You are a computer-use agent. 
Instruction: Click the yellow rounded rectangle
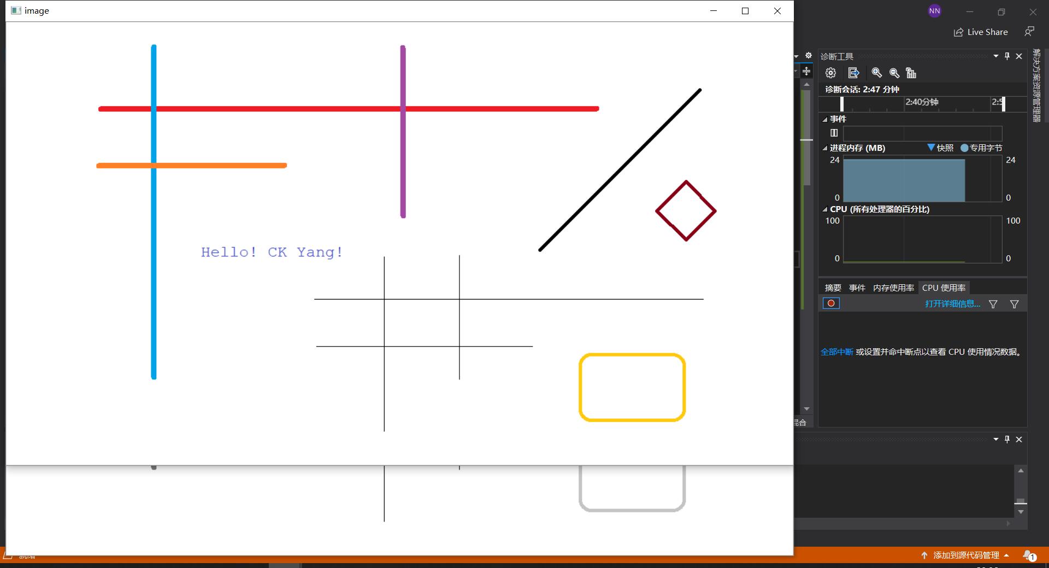tap(632, 388)
